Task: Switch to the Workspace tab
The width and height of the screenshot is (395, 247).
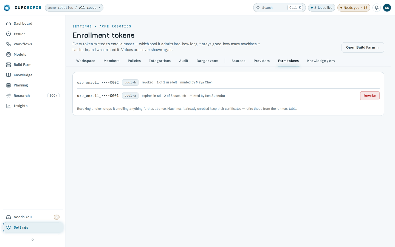Action: [x=86, y=61]
